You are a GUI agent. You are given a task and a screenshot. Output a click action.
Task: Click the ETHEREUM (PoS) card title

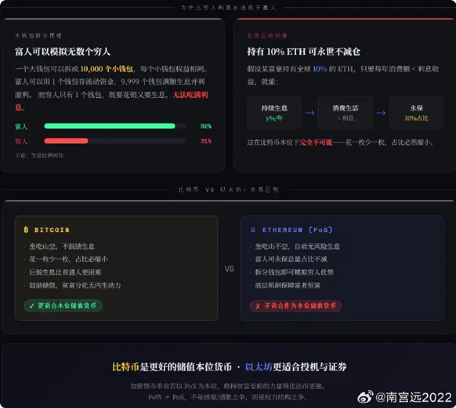(297, 230)
